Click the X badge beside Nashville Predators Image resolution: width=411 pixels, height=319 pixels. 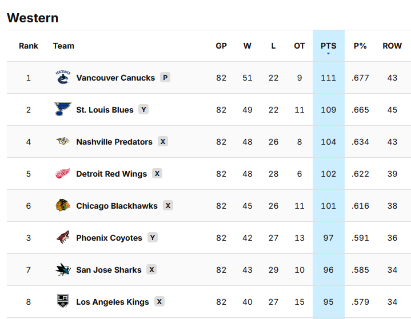coord(163,142)
